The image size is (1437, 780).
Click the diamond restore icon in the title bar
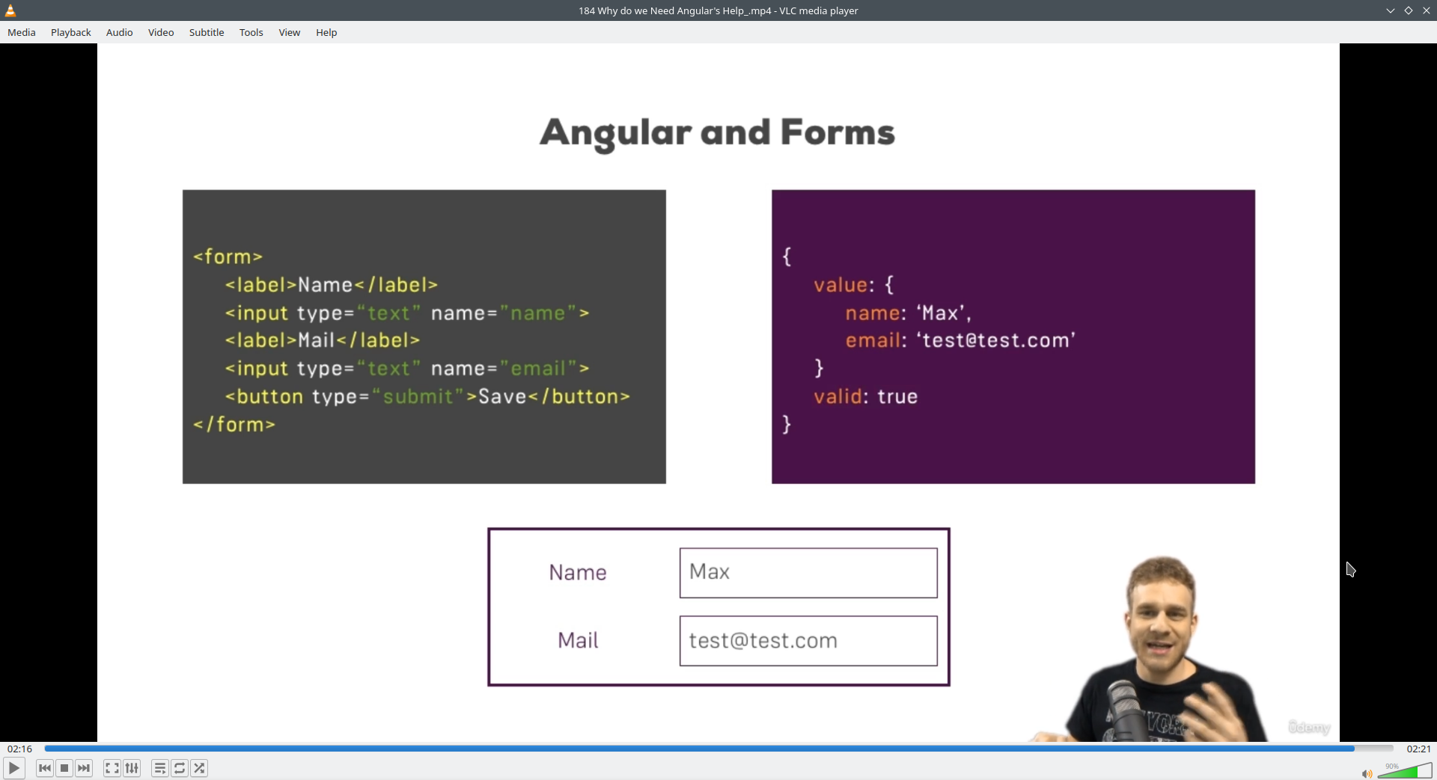1409,10
